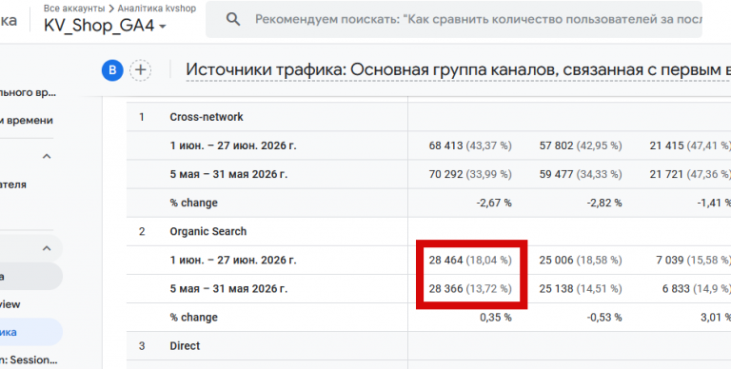
Task: Click value 59 477 (34,33 %)
Action: click(x=581, y=174)
